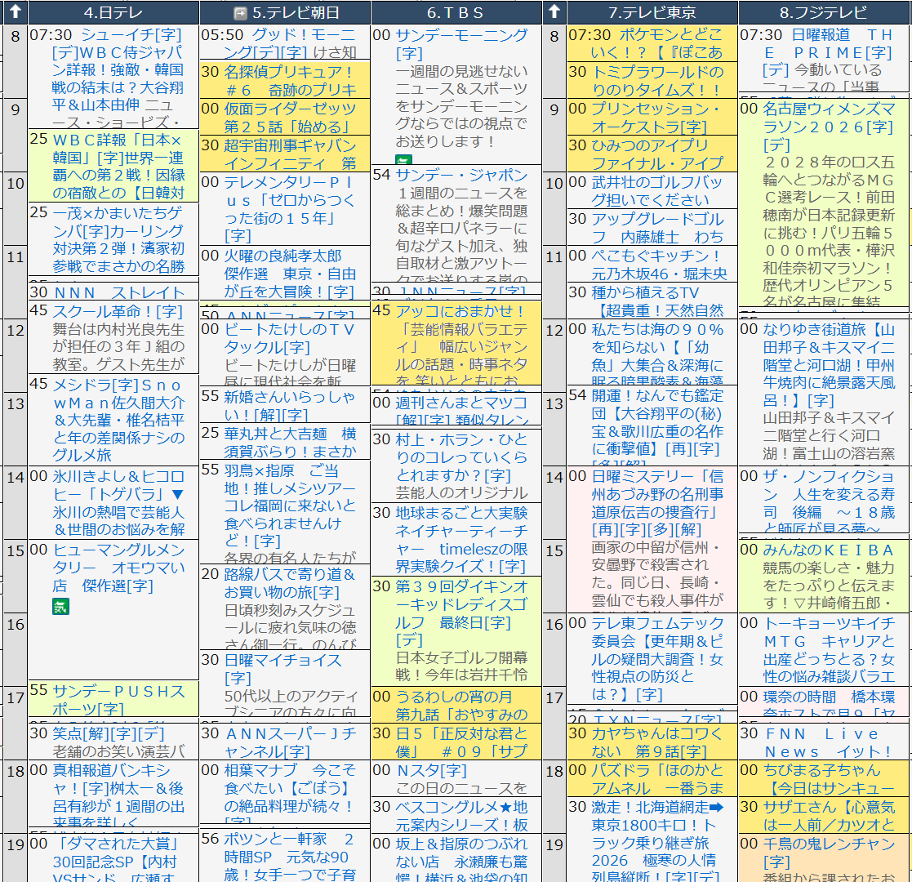This screenshot has width=912, height=882.
Task: Click the up arrow left of the 4.日テレ header
Action: tap(16, 12)
